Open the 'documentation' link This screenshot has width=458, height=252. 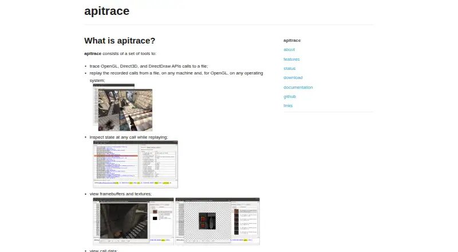(x=298, y=87)
